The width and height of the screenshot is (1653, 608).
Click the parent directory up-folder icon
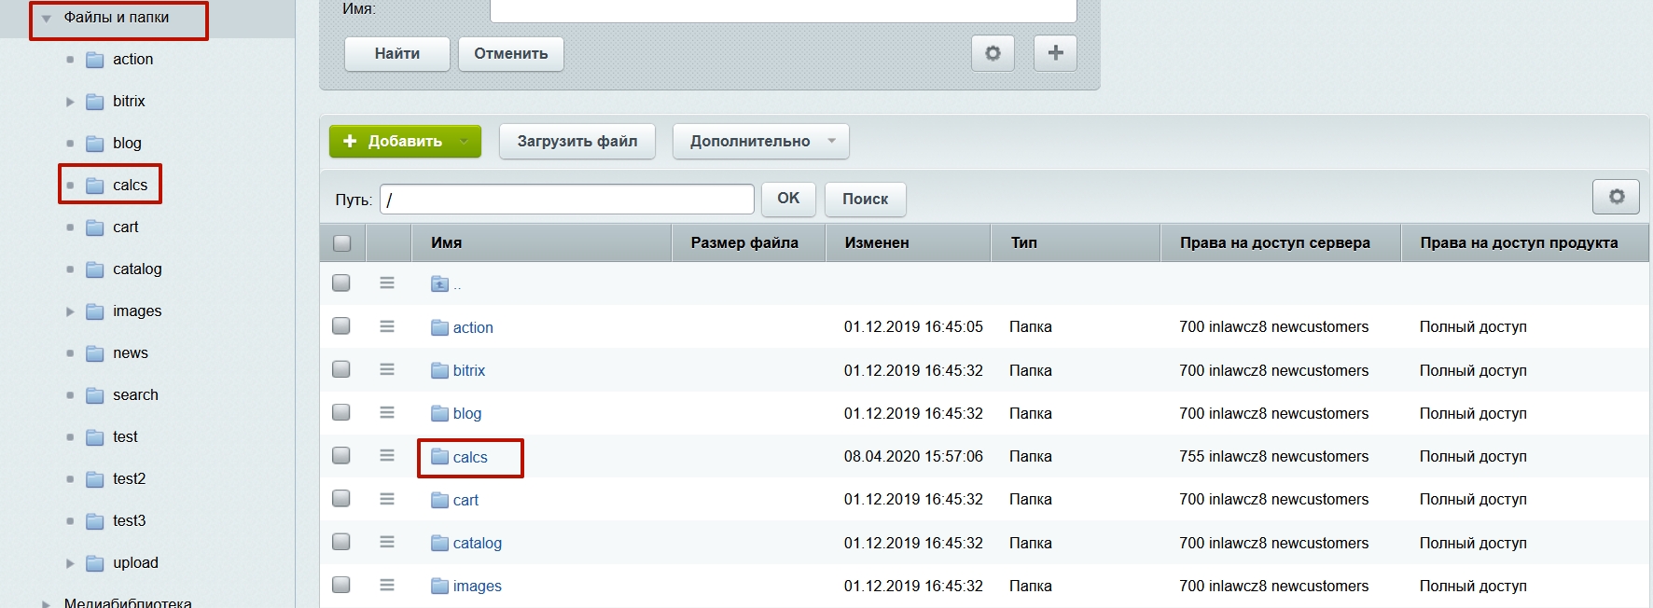point(440,283)
